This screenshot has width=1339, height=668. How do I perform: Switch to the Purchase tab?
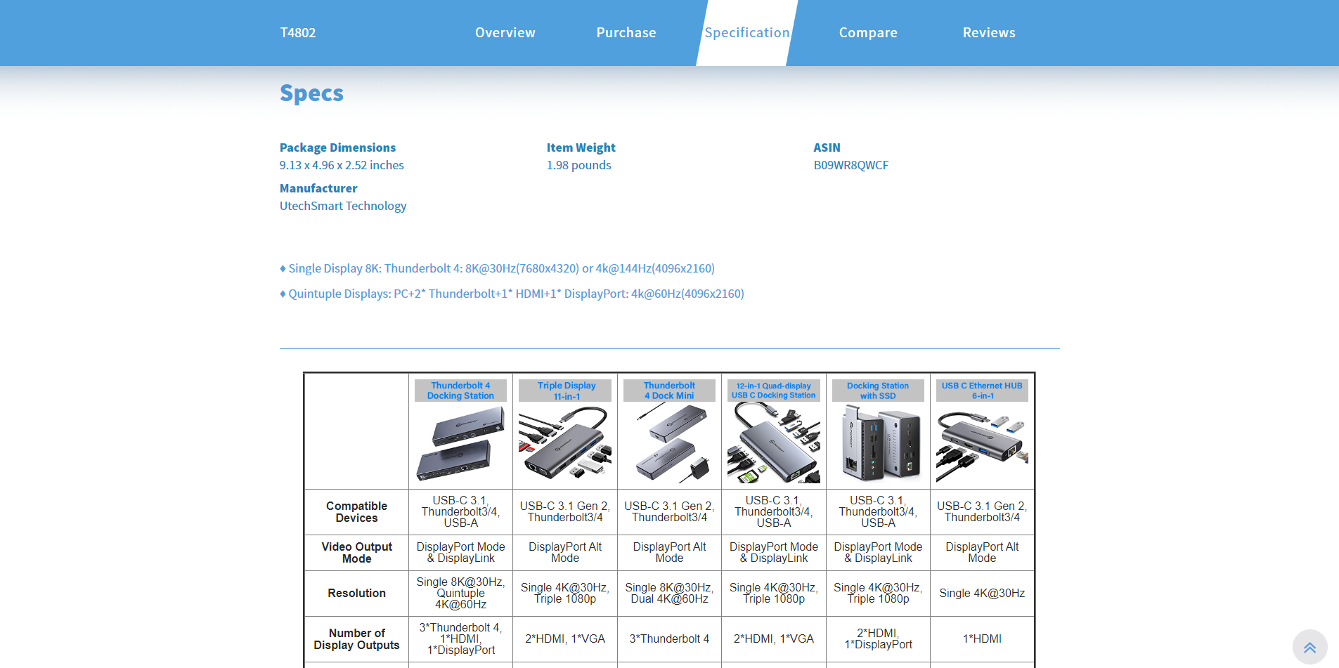626,32
